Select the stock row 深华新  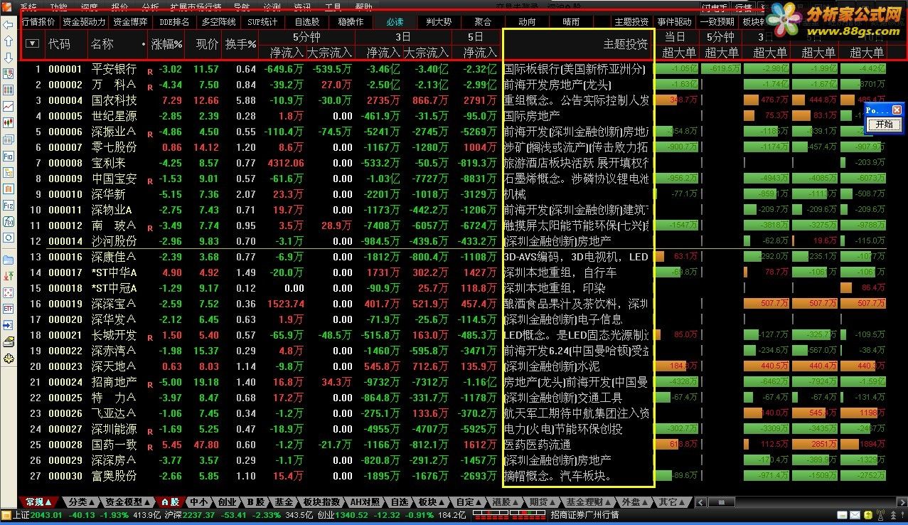[x=453, y=194]
